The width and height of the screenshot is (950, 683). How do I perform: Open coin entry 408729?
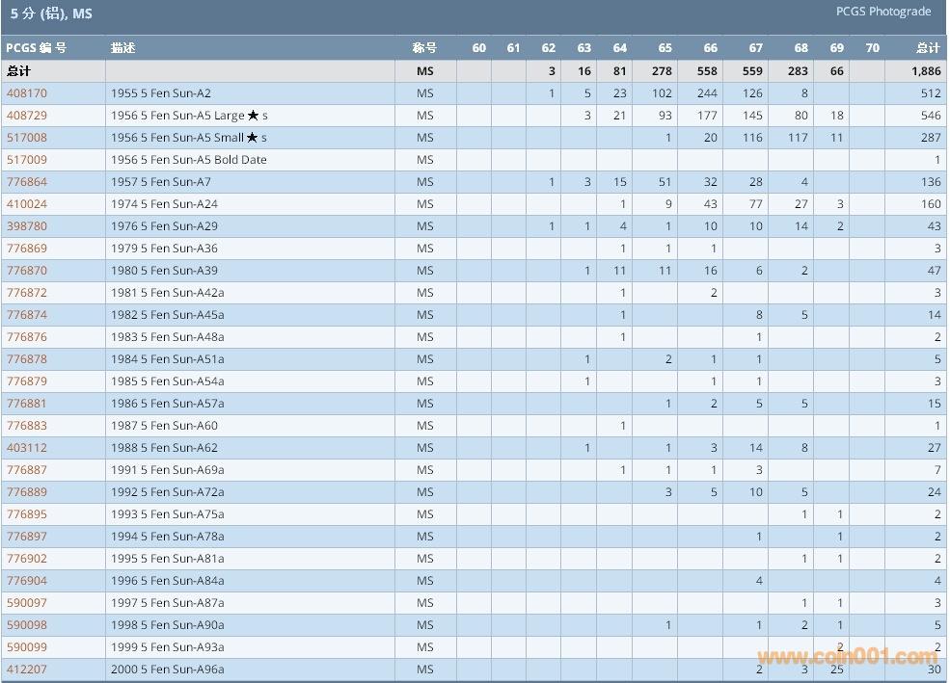tap(27, 116)
